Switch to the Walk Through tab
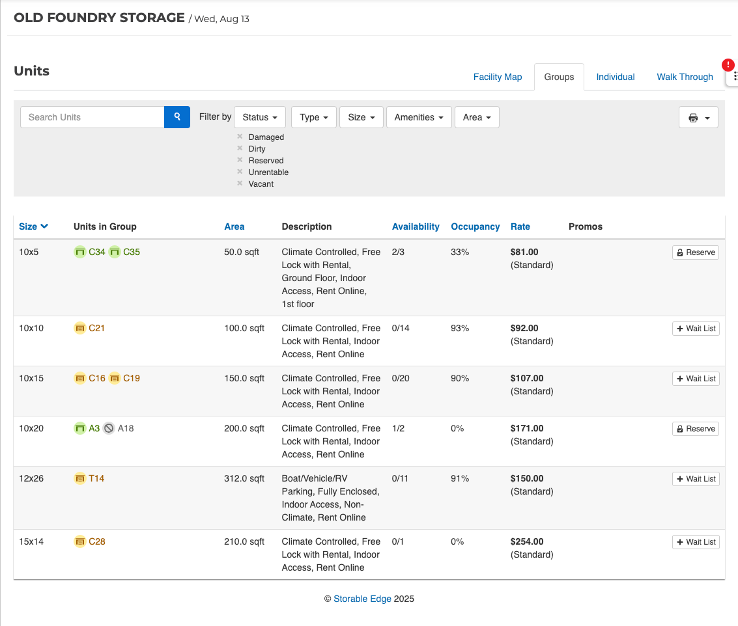The width and height of the screenshot is (738, 626). point(685,77)
